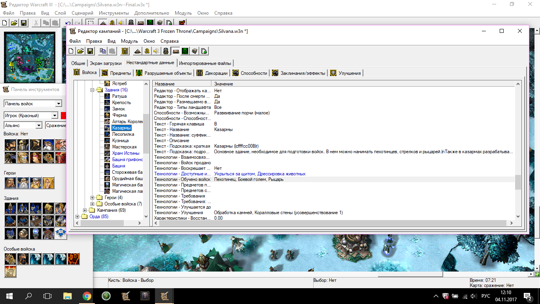Switch to Улучшения tab
Image resolution: width=540 pixels, height=304 pixels.
pos(346,73)
